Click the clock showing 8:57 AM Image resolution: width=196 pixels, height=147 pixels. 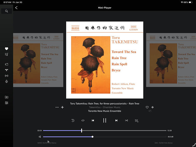[7, 2]
